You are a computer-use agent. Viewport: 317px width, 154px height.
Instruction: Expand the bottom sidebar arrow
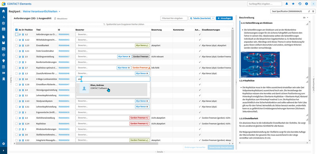[4, 150]
